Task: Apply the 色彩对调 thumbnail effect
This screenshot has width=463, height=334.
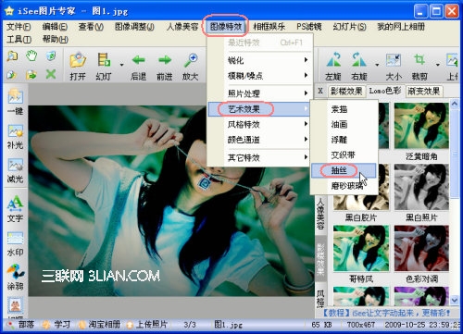Action: click(421, 248)
